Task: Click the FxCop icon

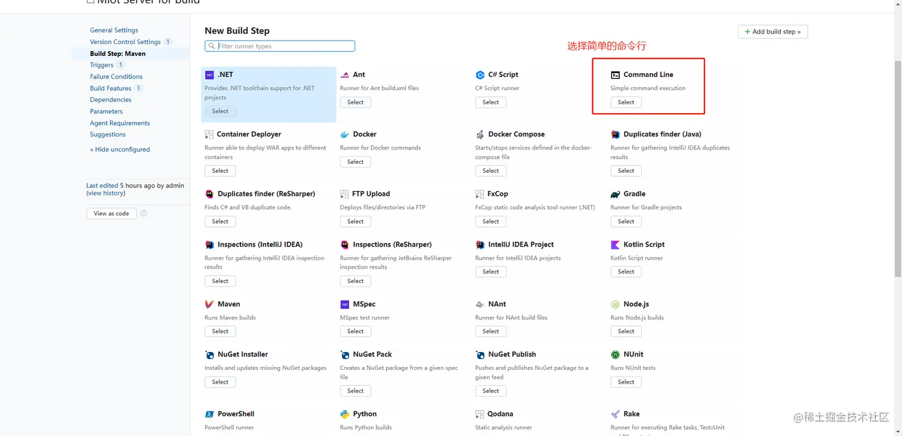Action: pos(480,194)
